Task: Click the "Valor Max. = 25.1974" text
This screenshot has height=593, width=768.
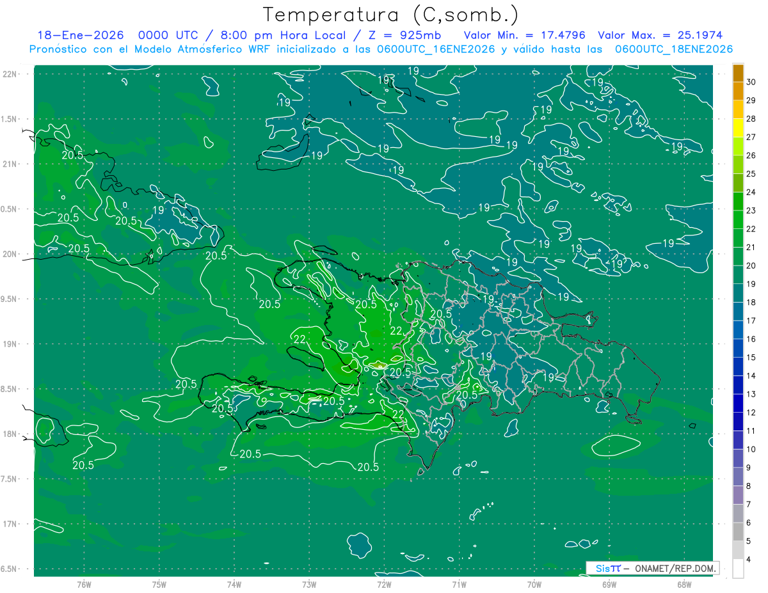Action: 660,35
